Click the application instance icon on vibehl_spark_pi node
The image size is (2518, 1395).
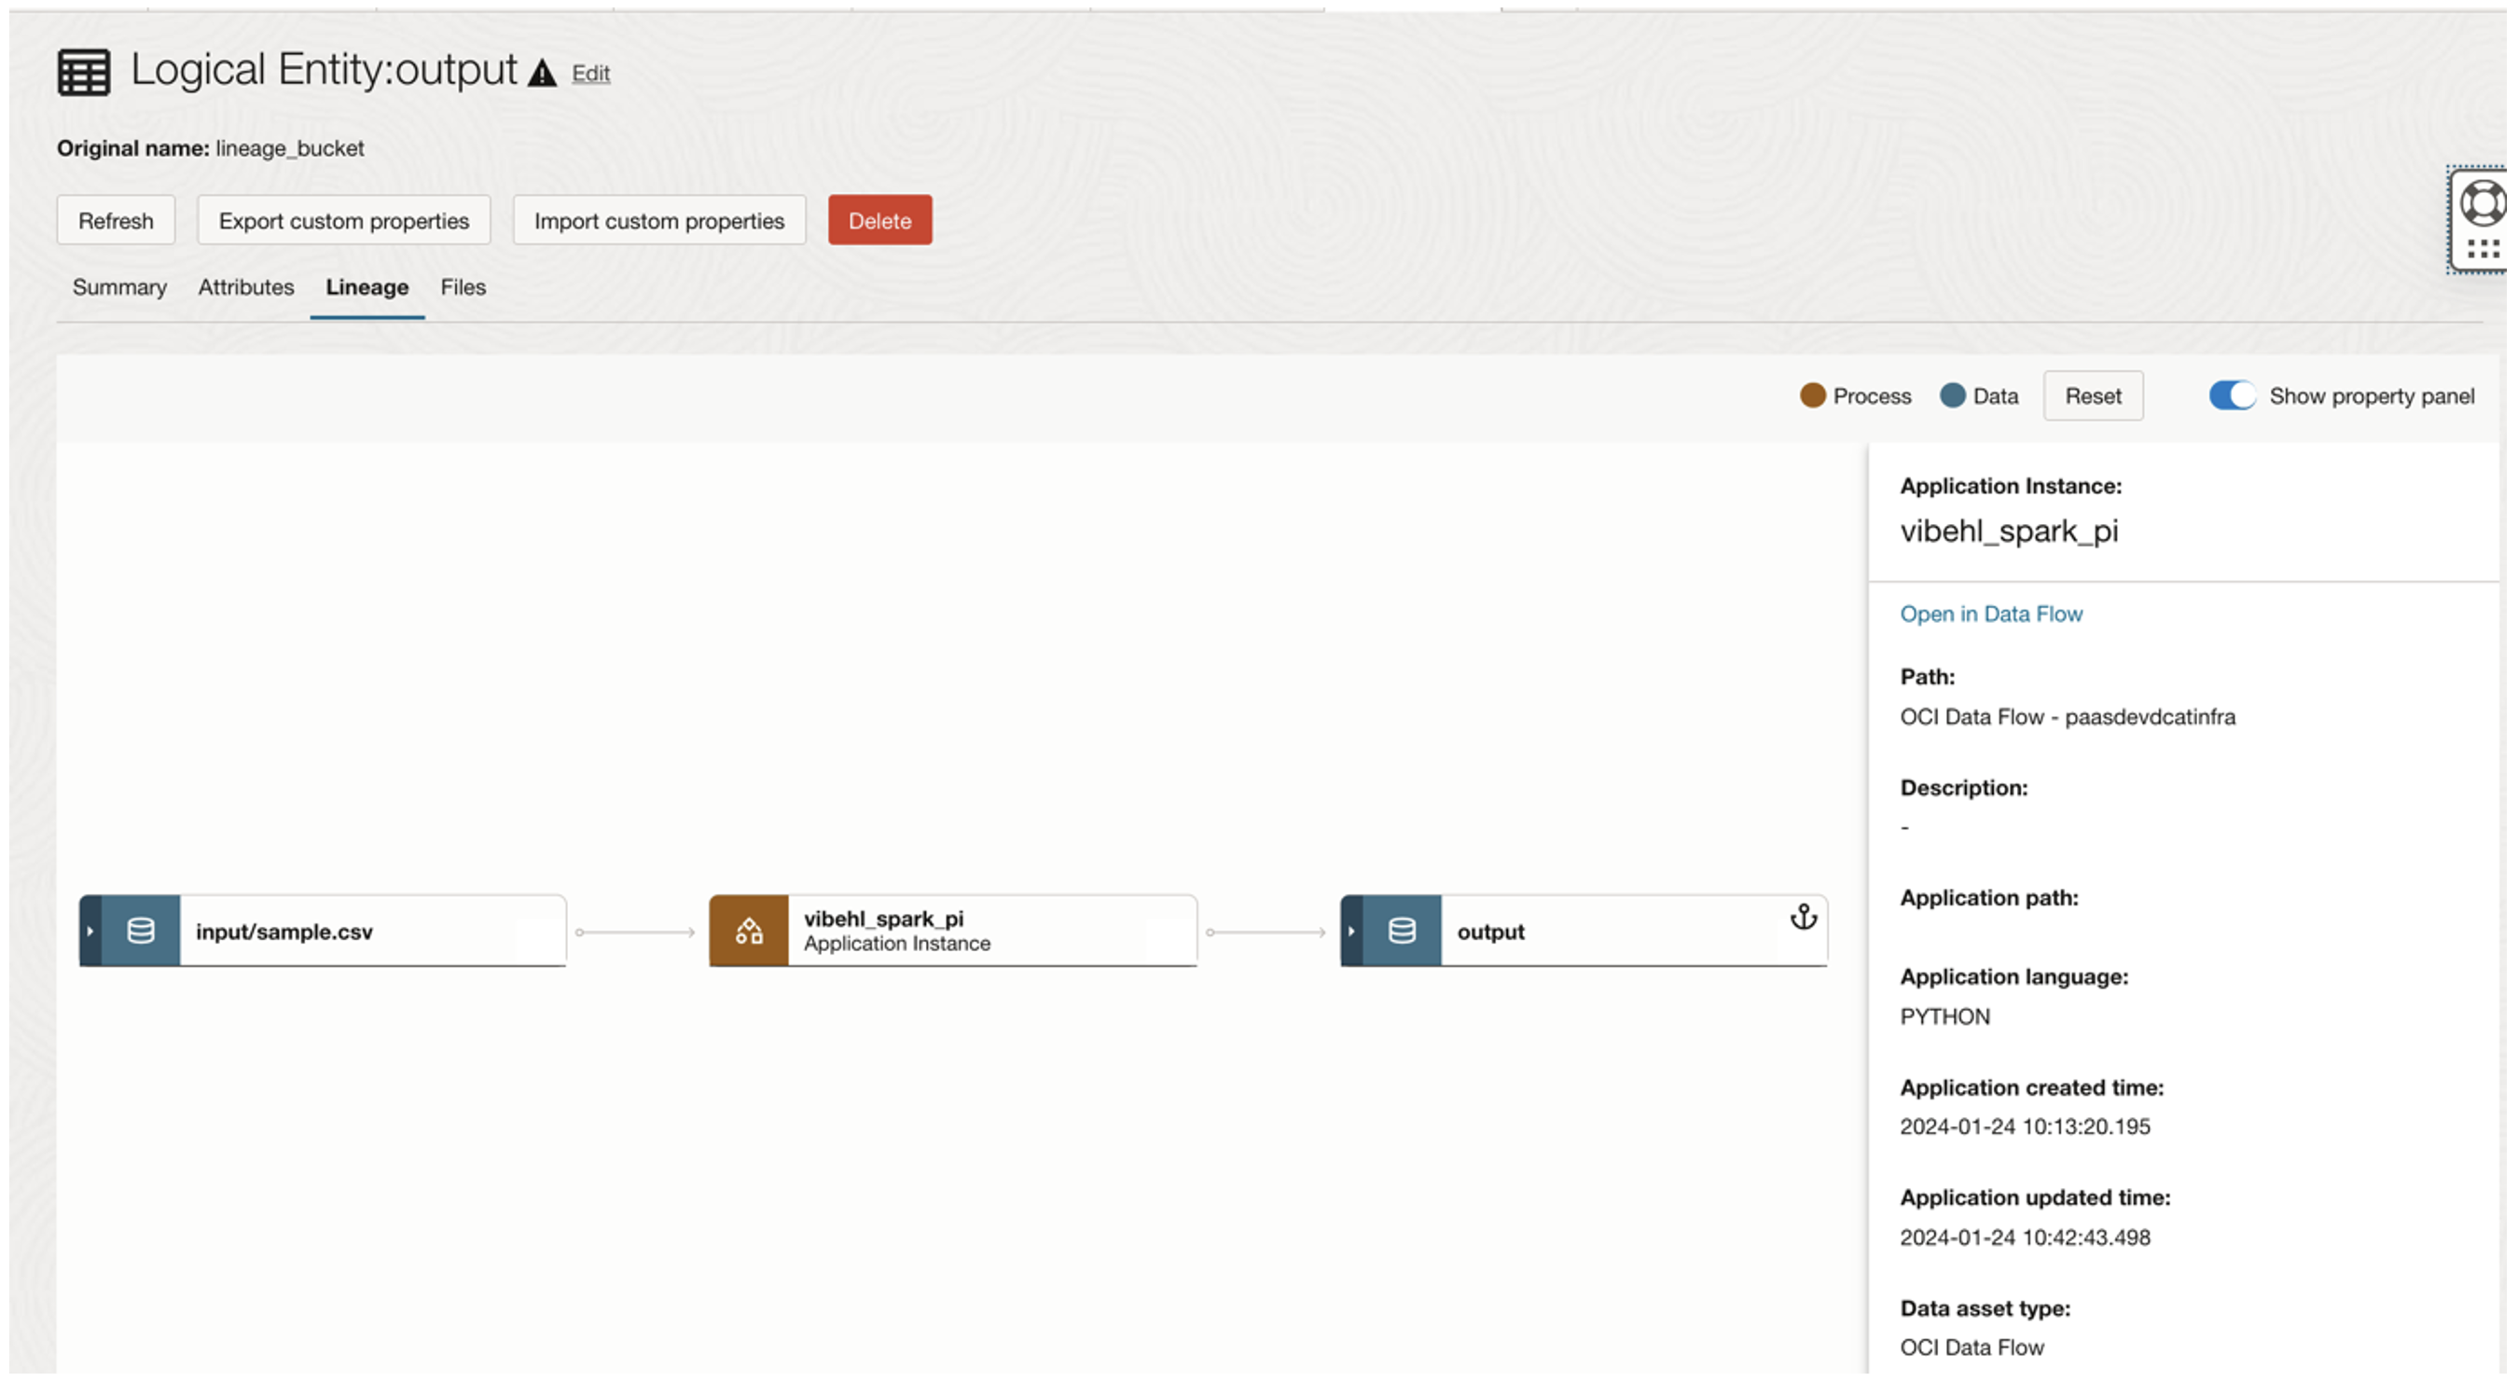coord(749,931)
